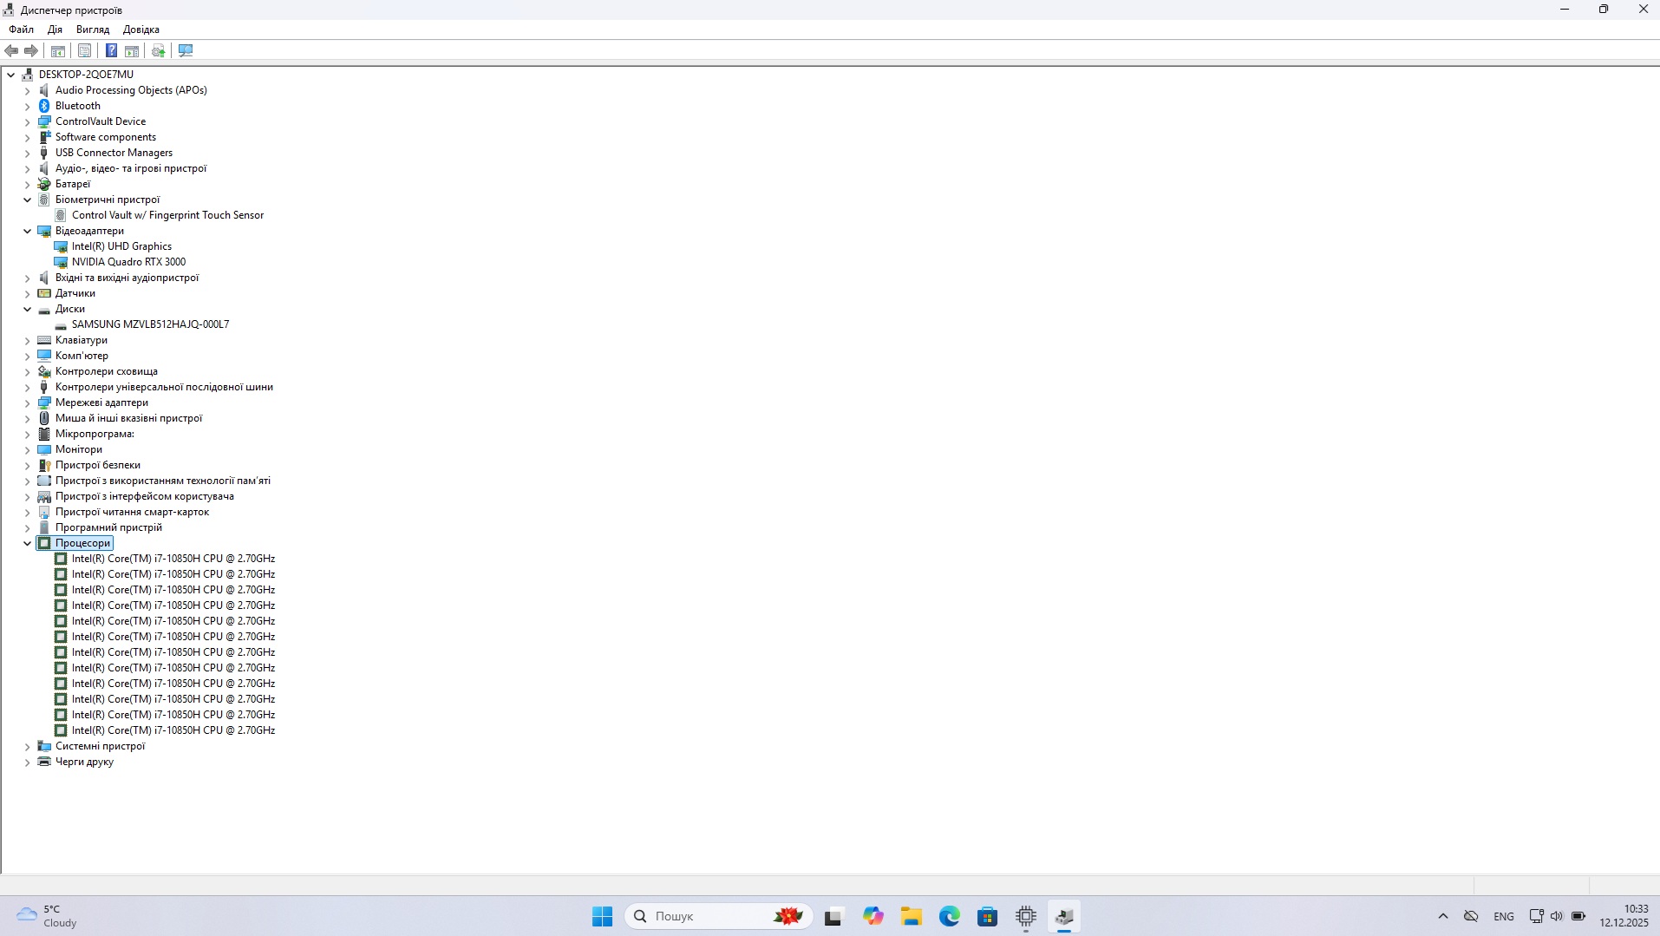Select the NVIDIA Quadro RTX 3000 device
Screen dimensions: 1660x936
click(128, 262)
